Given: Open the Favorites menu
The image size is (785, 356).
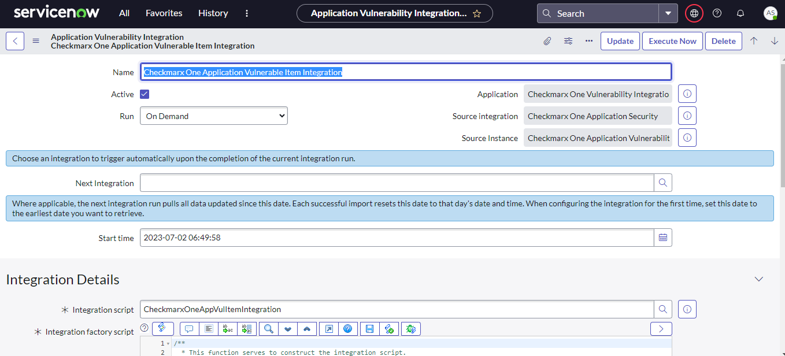Looking at the screenshot, I should 164,13.
